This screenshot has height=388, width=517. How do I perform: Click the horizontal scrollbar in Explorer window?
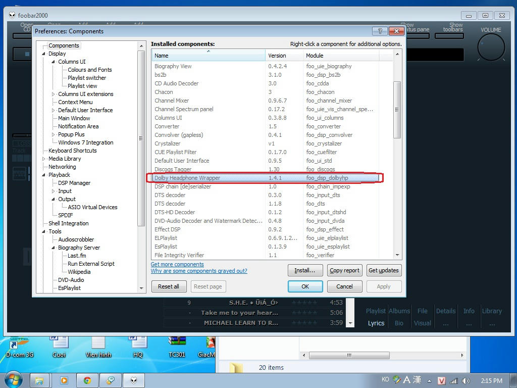349,355
